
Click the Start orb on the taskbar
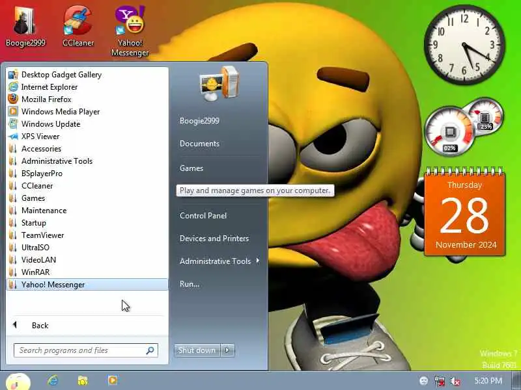click(x=18, y=381)
